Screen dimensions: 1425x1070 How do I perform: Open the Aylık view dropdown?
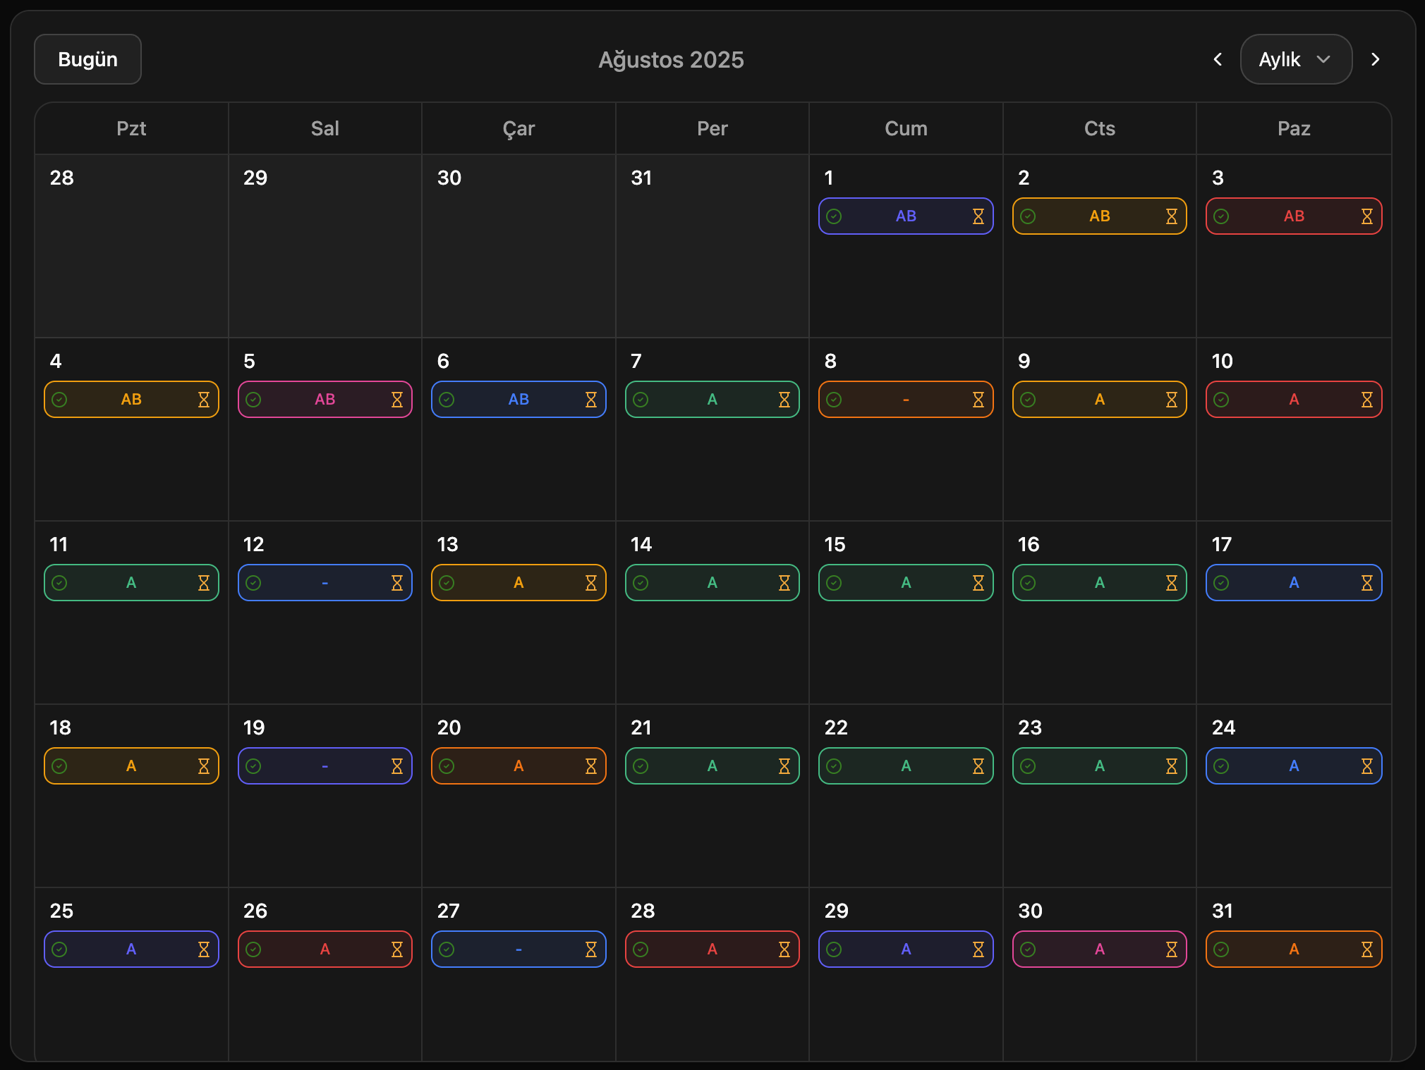[x=1296, y=59]
